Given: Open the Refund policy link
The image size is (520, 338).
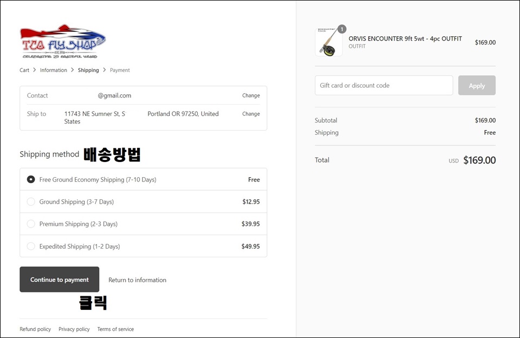Looking at the screenshot, I should (35, 329).
